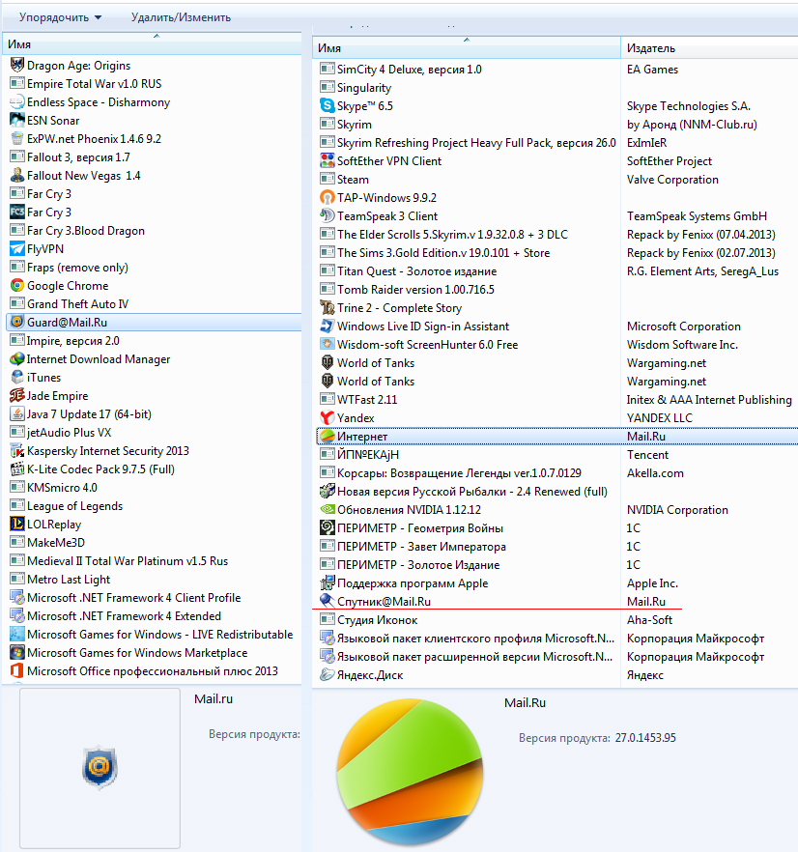Open the Упорядочить dropdown
The width and height of the screenshot is (798, 852).
pos(60,17)
